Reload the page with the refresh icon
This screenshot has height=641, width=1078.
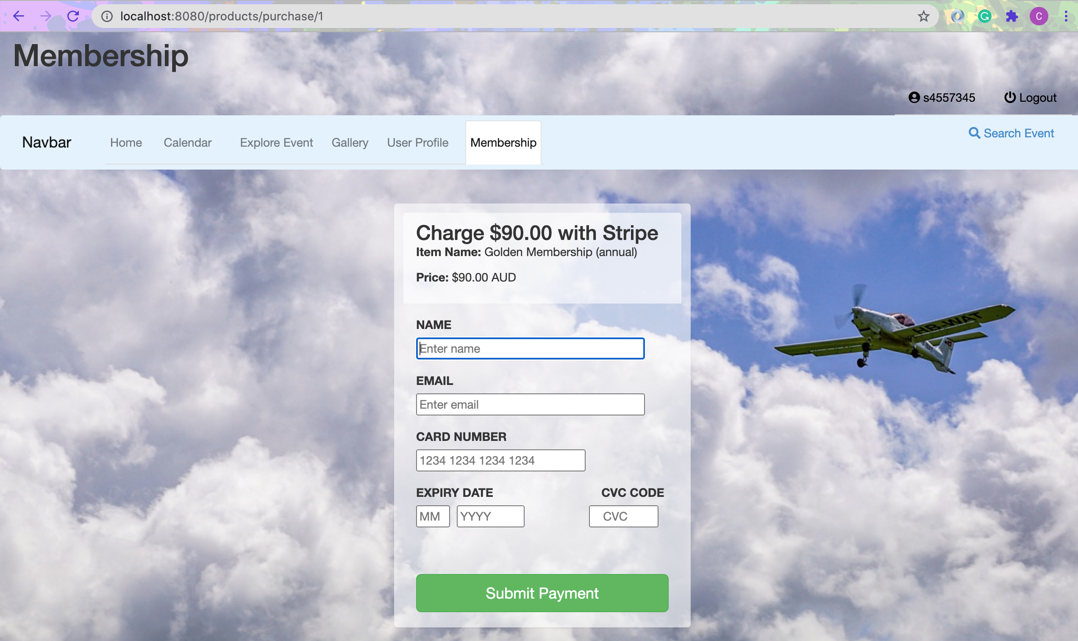pos(73,17)
